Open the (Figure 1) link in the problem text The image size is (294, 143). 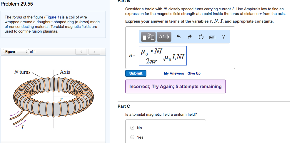52,17
